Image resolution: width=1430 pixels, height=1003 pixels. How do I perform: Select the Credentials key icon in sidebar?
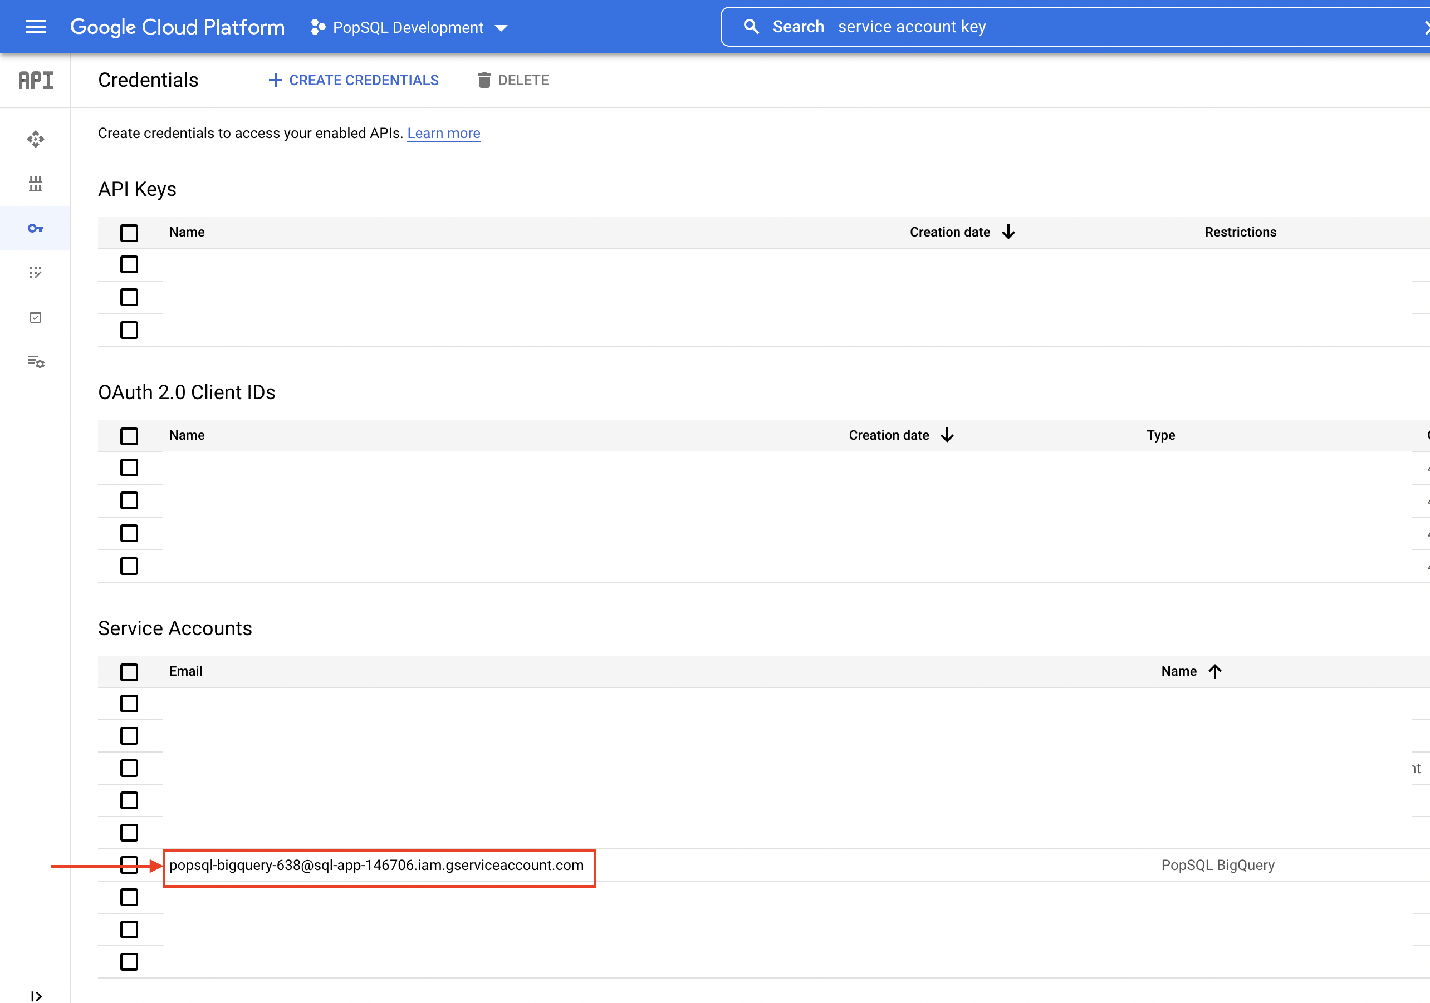pyautogui.click(x=36, y=229)
